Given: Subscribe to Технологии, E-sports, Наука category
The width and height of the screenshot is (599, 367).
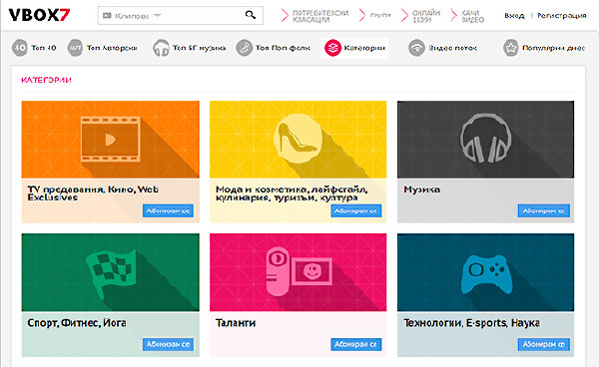Looking at the screenshot, I should [544, 344].
